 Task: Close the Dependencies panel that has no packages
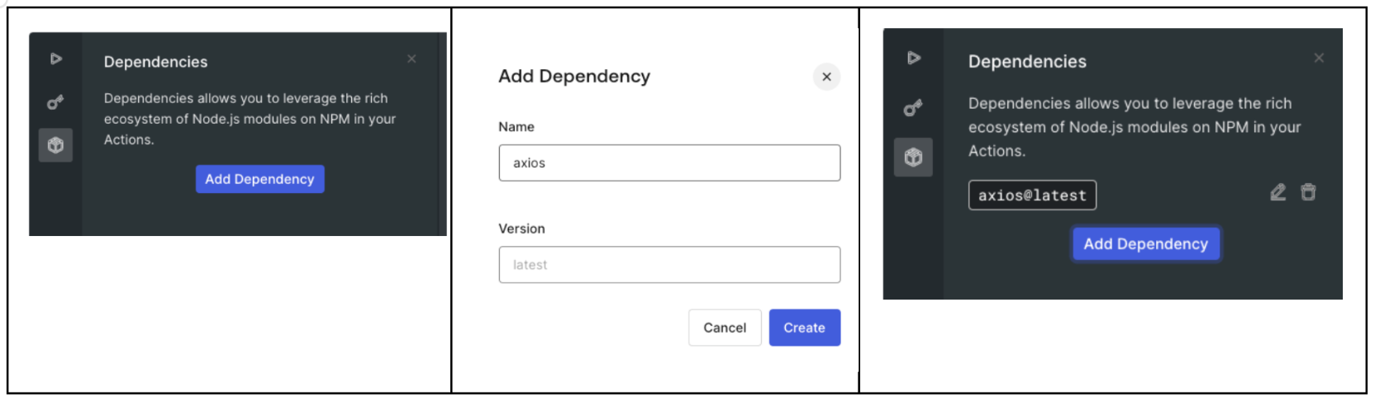412,59
